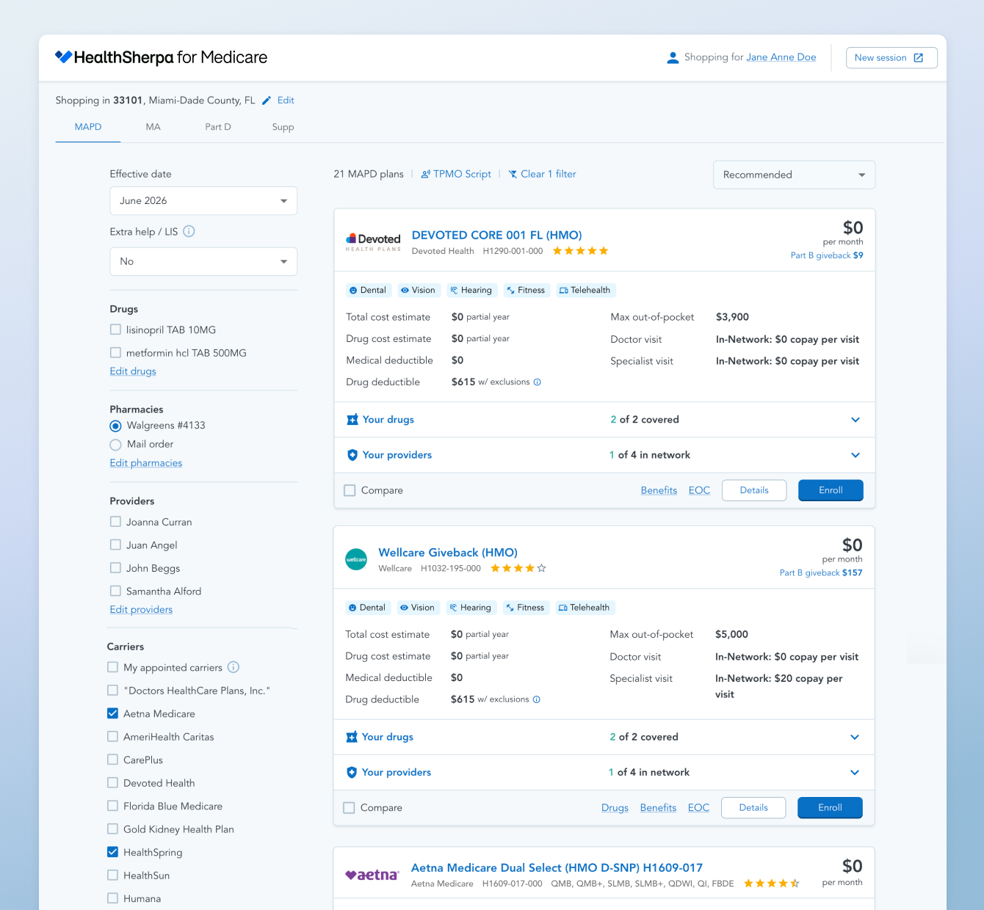The width and height of the screenshot is (984, 910).
Task: Check the Joanna Curran provider checkbox
Action: [x=115, y=522]
